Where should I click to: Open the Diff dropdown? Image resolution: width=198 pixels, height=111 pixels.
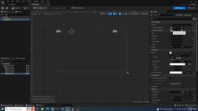click(x=26, y=8)
